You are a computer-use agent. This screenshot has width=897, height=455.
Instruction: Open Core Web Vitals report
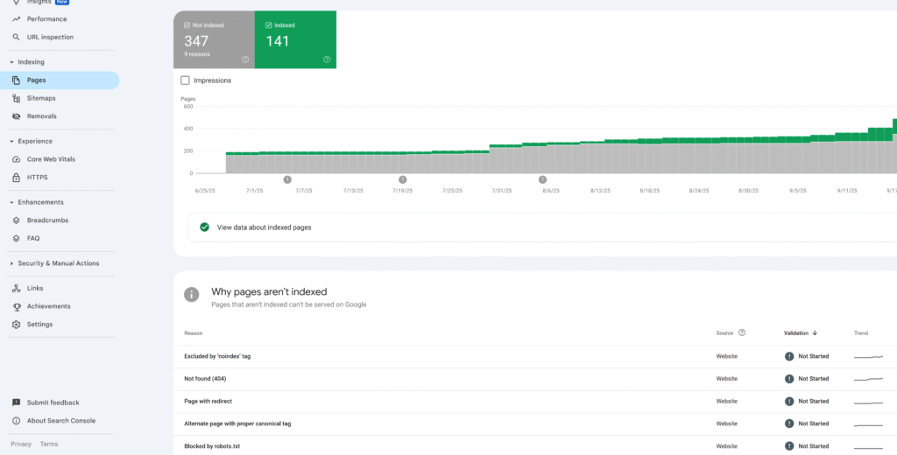(x=51, y=159)
